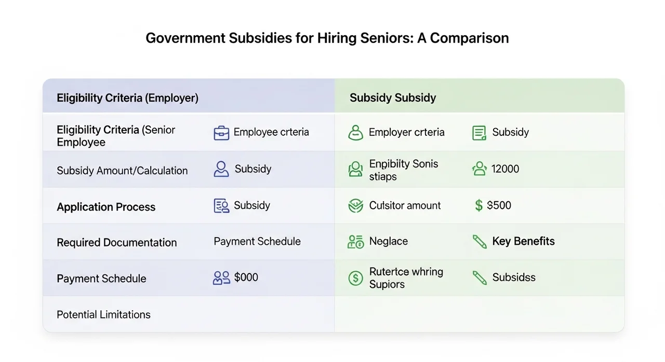Click the document search icon beside Subsidy
Screen dimensions: 665x362
pos(221,206)
